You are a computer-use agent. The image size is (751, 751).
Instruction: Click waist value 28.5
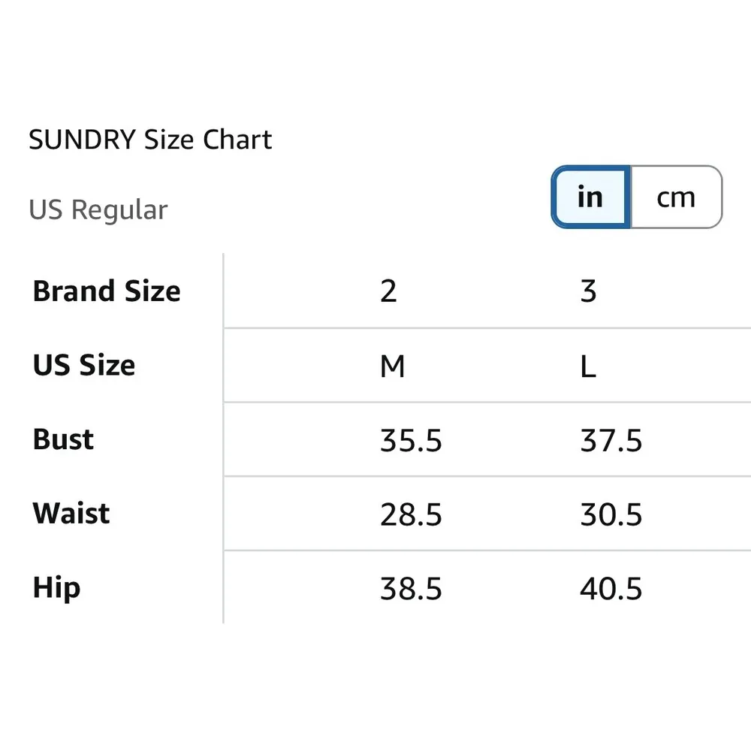click(x=411, y=515)
